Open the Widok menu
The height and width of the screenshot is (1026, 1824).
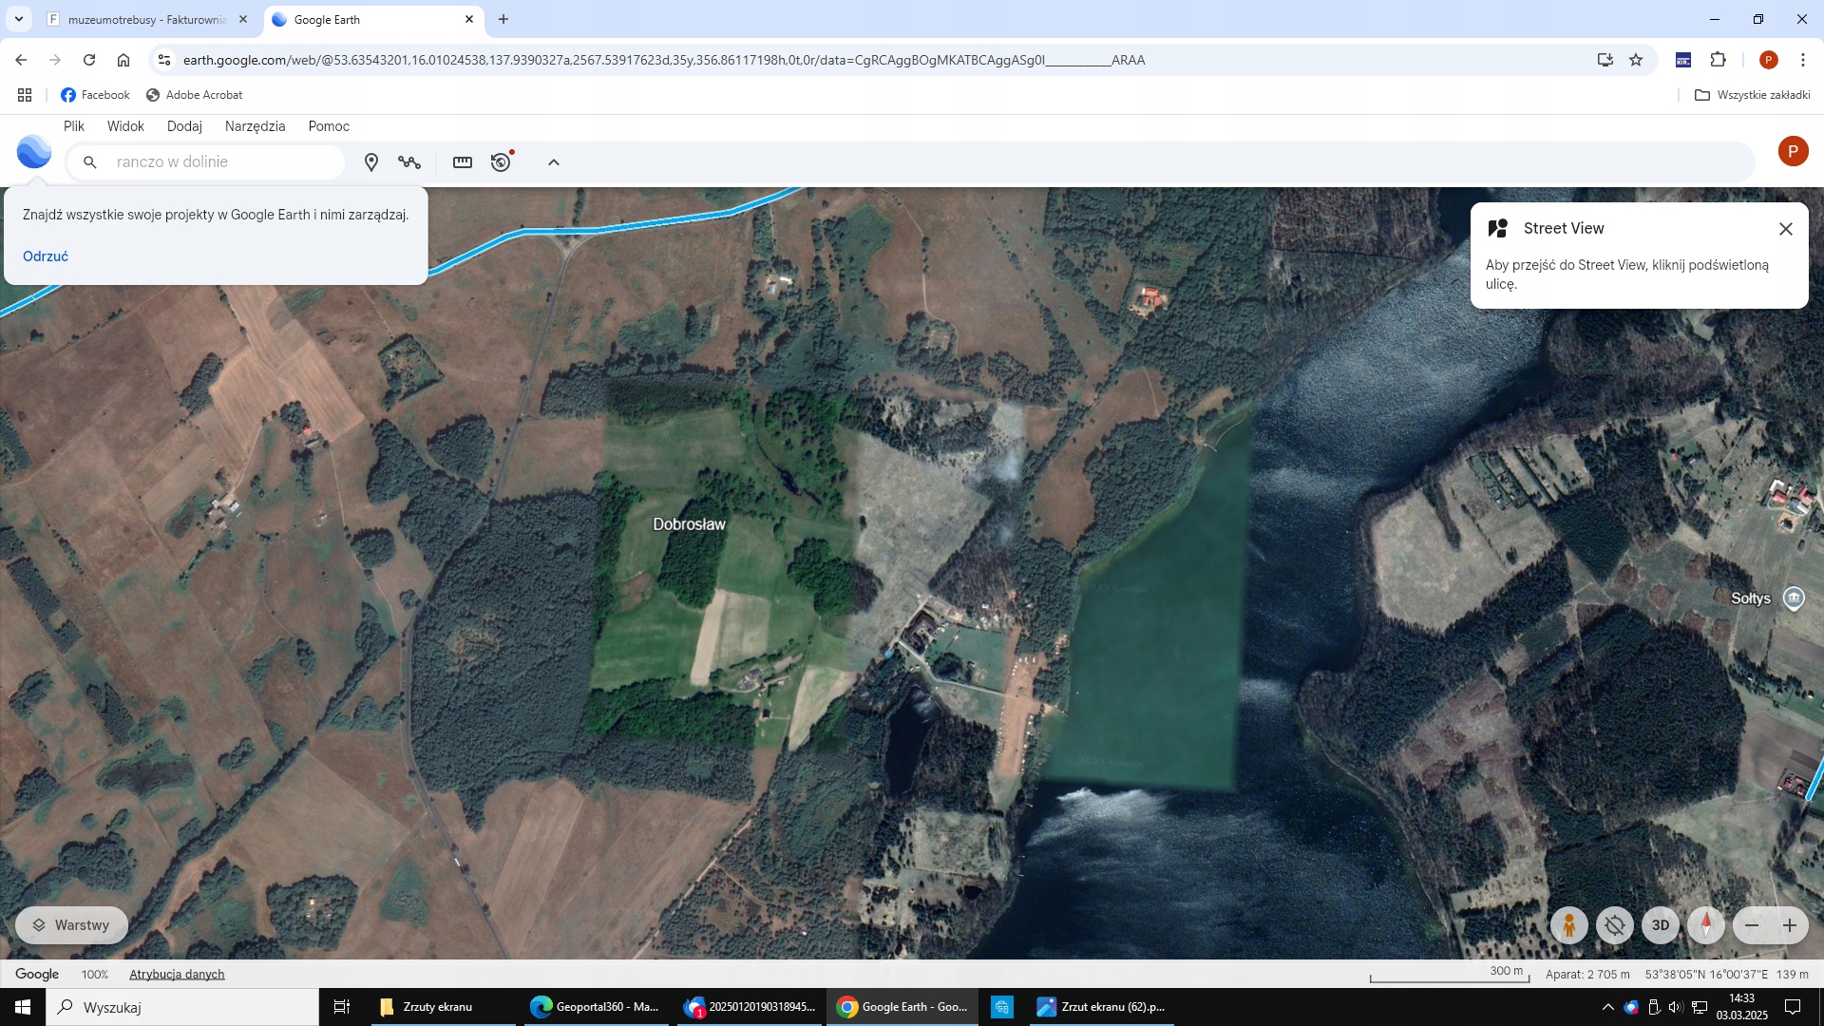pos(125,126)
